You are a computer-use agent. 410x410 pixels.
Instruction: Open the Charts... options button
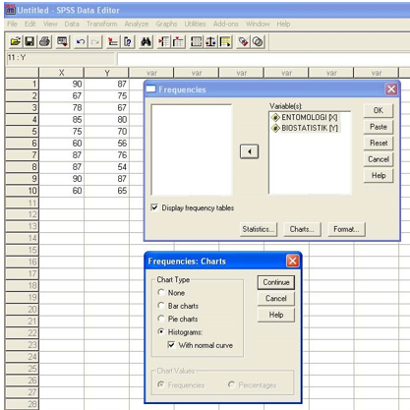[x=302, y=229]
